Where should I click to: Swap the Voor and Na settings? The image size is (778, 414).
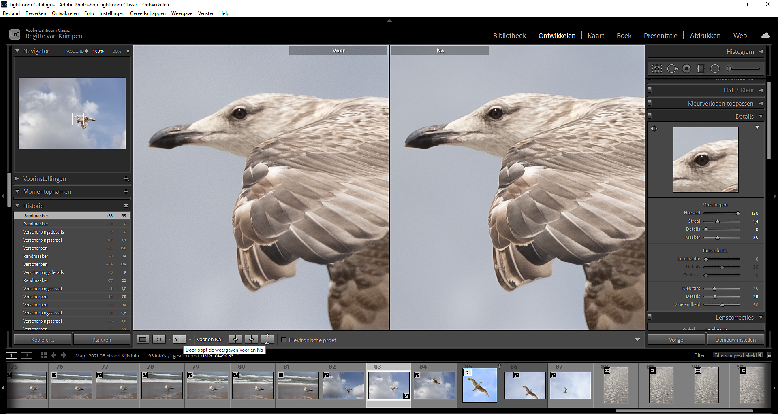(267, 340)
